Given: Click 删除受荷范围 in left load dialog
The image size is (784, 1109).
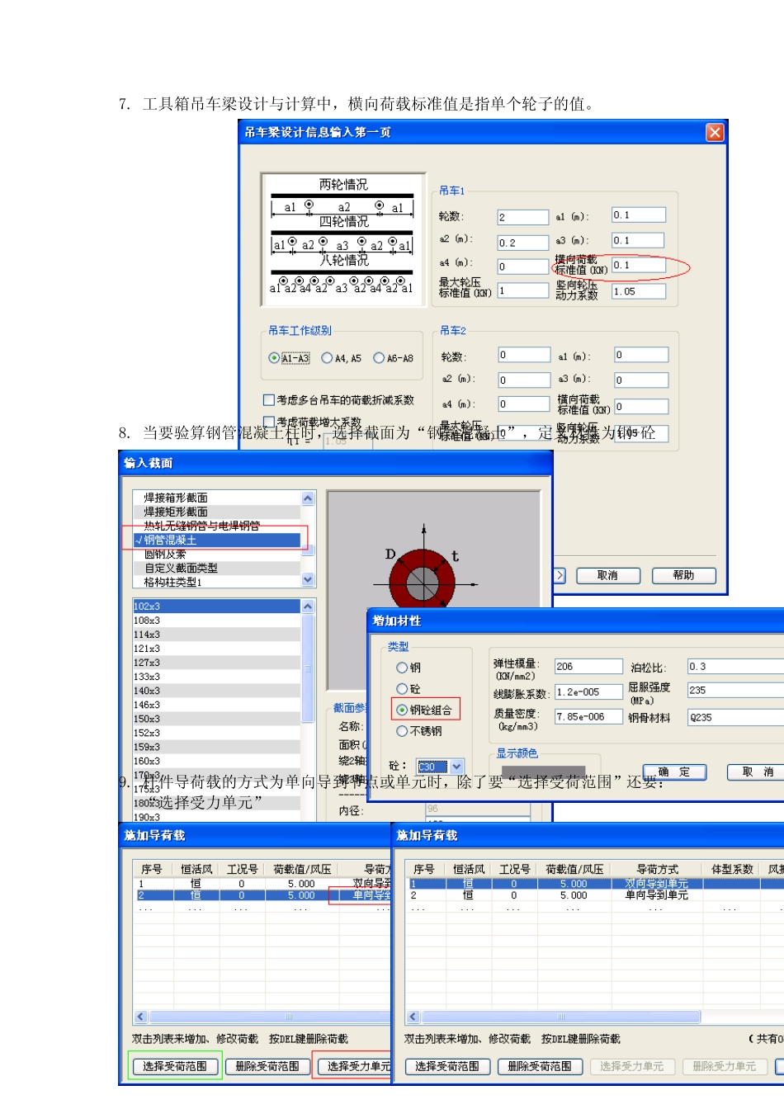Looking at the screenshot, I should coord(267,1066).
